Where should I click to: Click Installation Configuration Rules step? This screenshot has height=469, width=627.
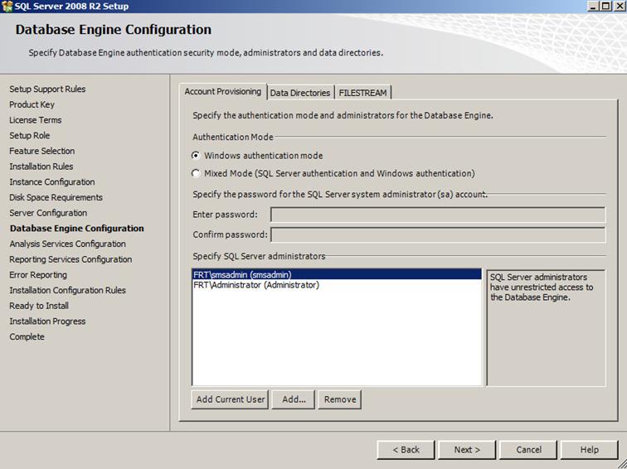tap(67, 290)
